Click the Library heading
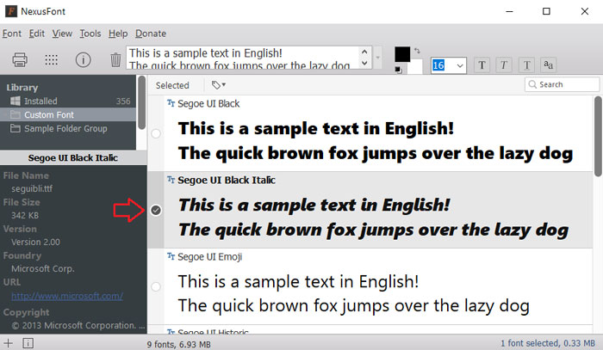603x350 pixels. (22, 88)
